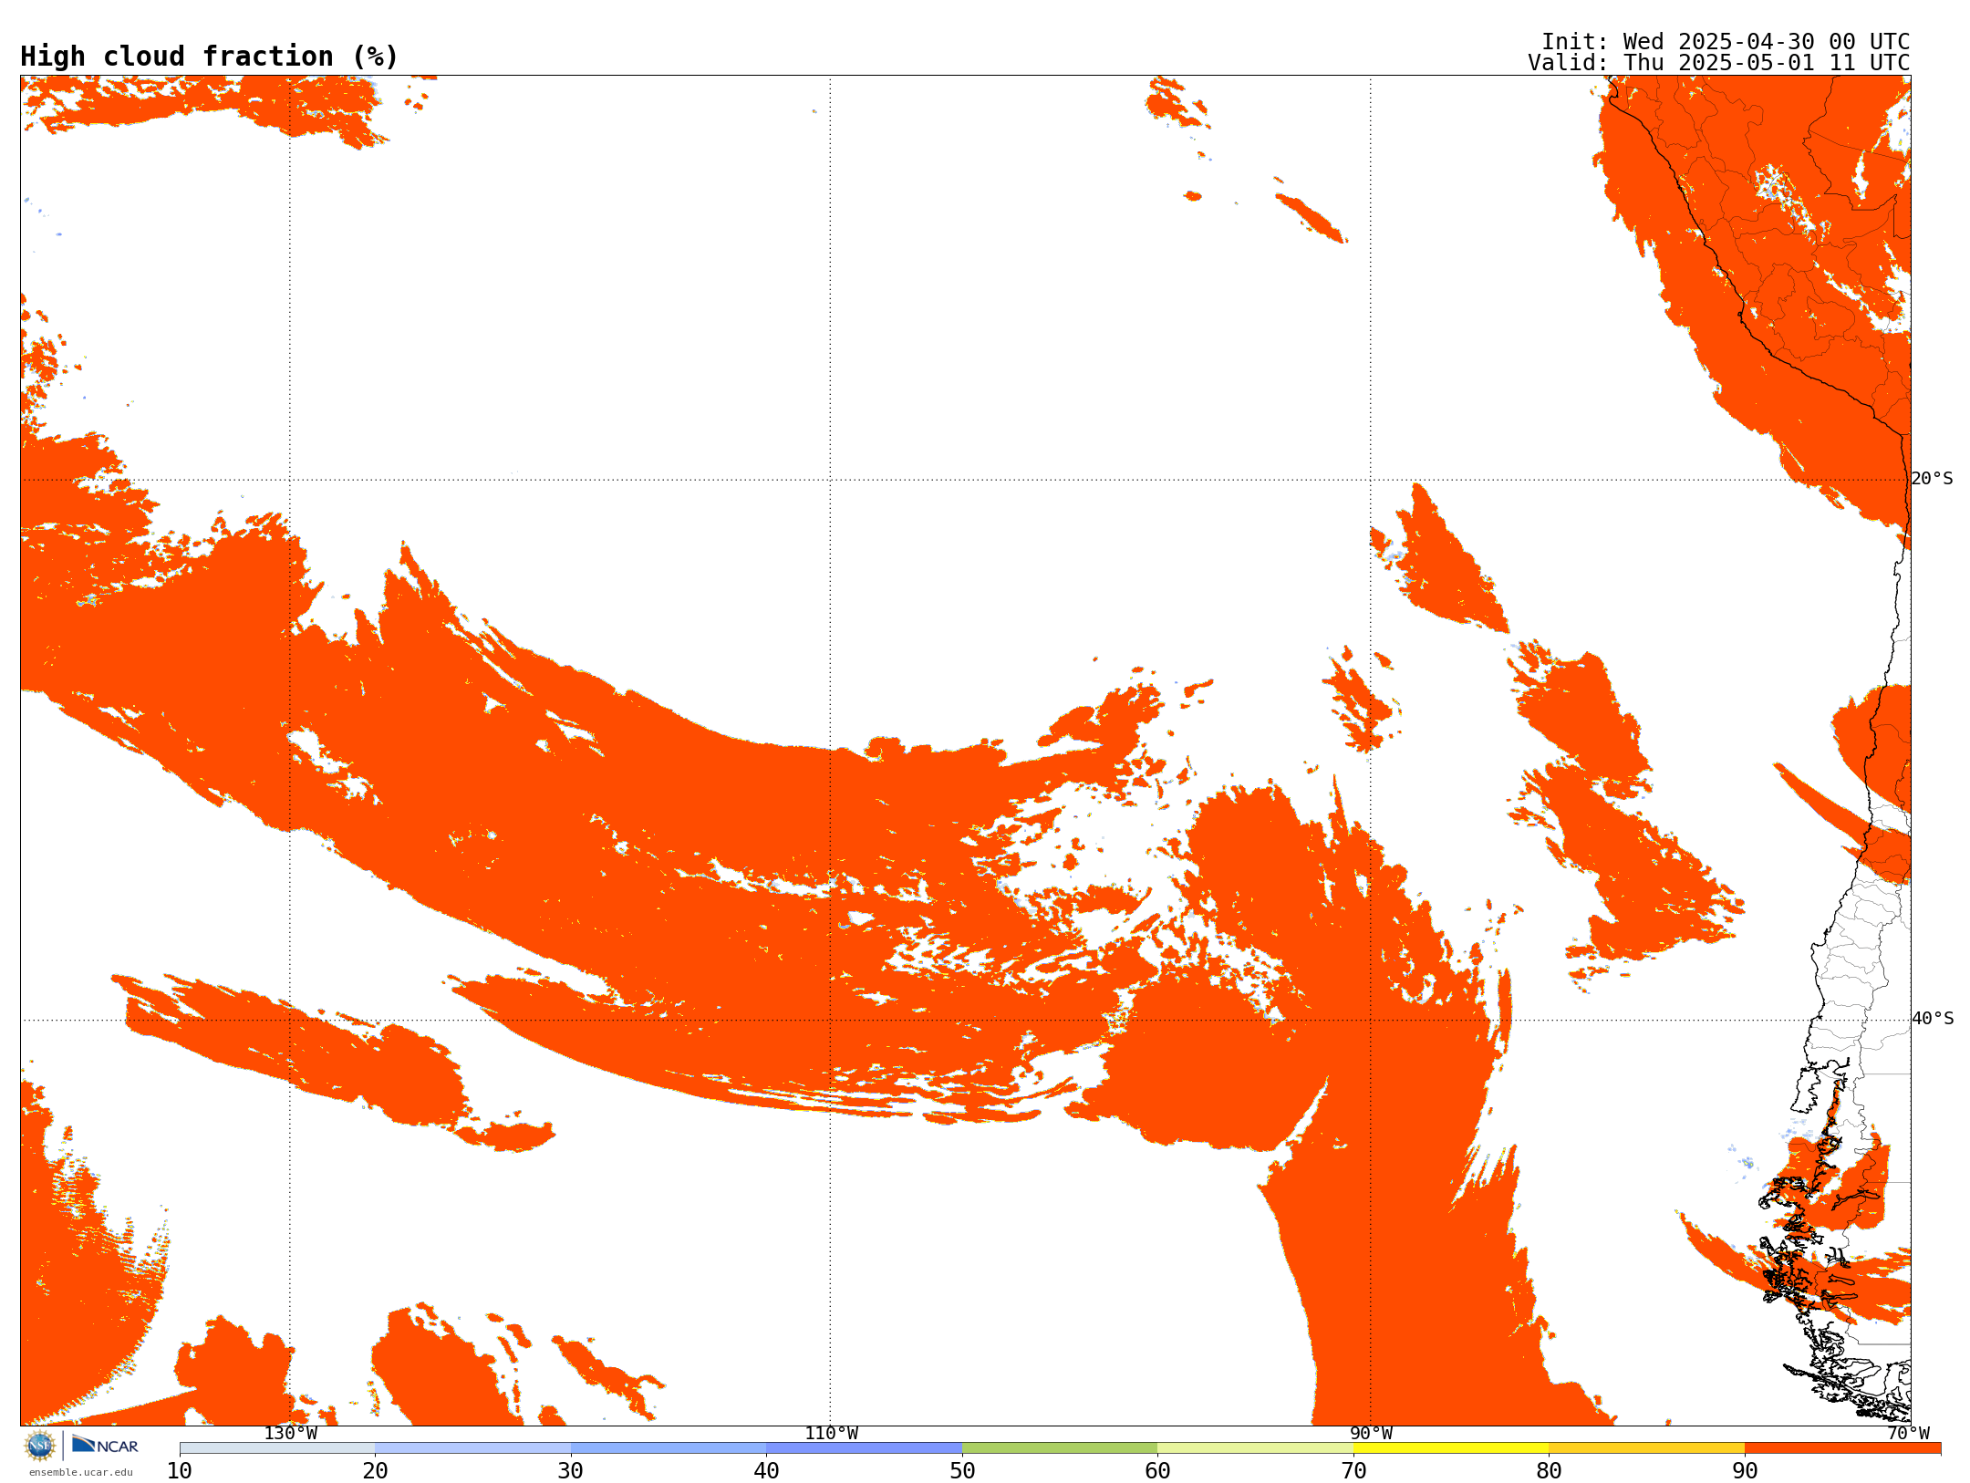
Task: Click the orange-red 90+ colorbar segment
Action: coord(1842,1448)
